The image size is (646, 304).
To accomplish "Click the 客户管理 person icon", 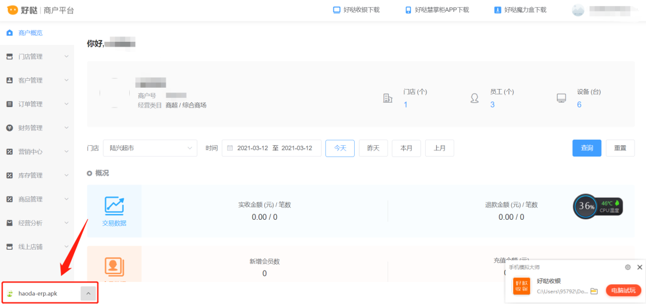I will coord(10,81).
